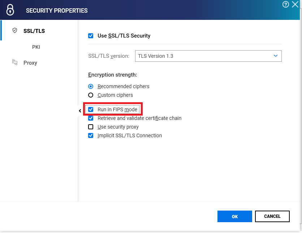
Task: Switch to the PKI section
Action: [x=36, y=47]
